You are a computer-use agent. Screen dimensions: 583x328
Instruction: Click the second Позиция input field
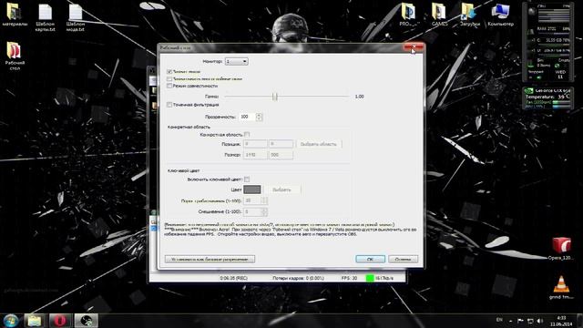click(x=281, y=144)
